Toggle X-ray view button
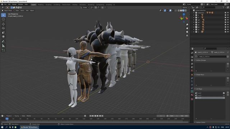This screenshot has width=230, height=129. [x=176, y=10]
